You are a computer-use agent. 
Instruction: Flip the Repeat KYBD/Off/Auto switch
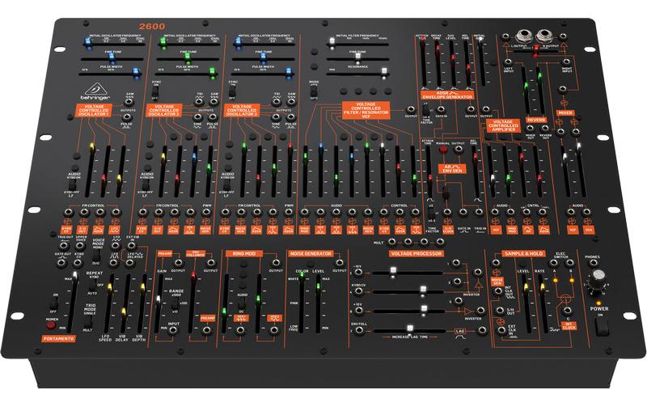(x=91, y=285)
